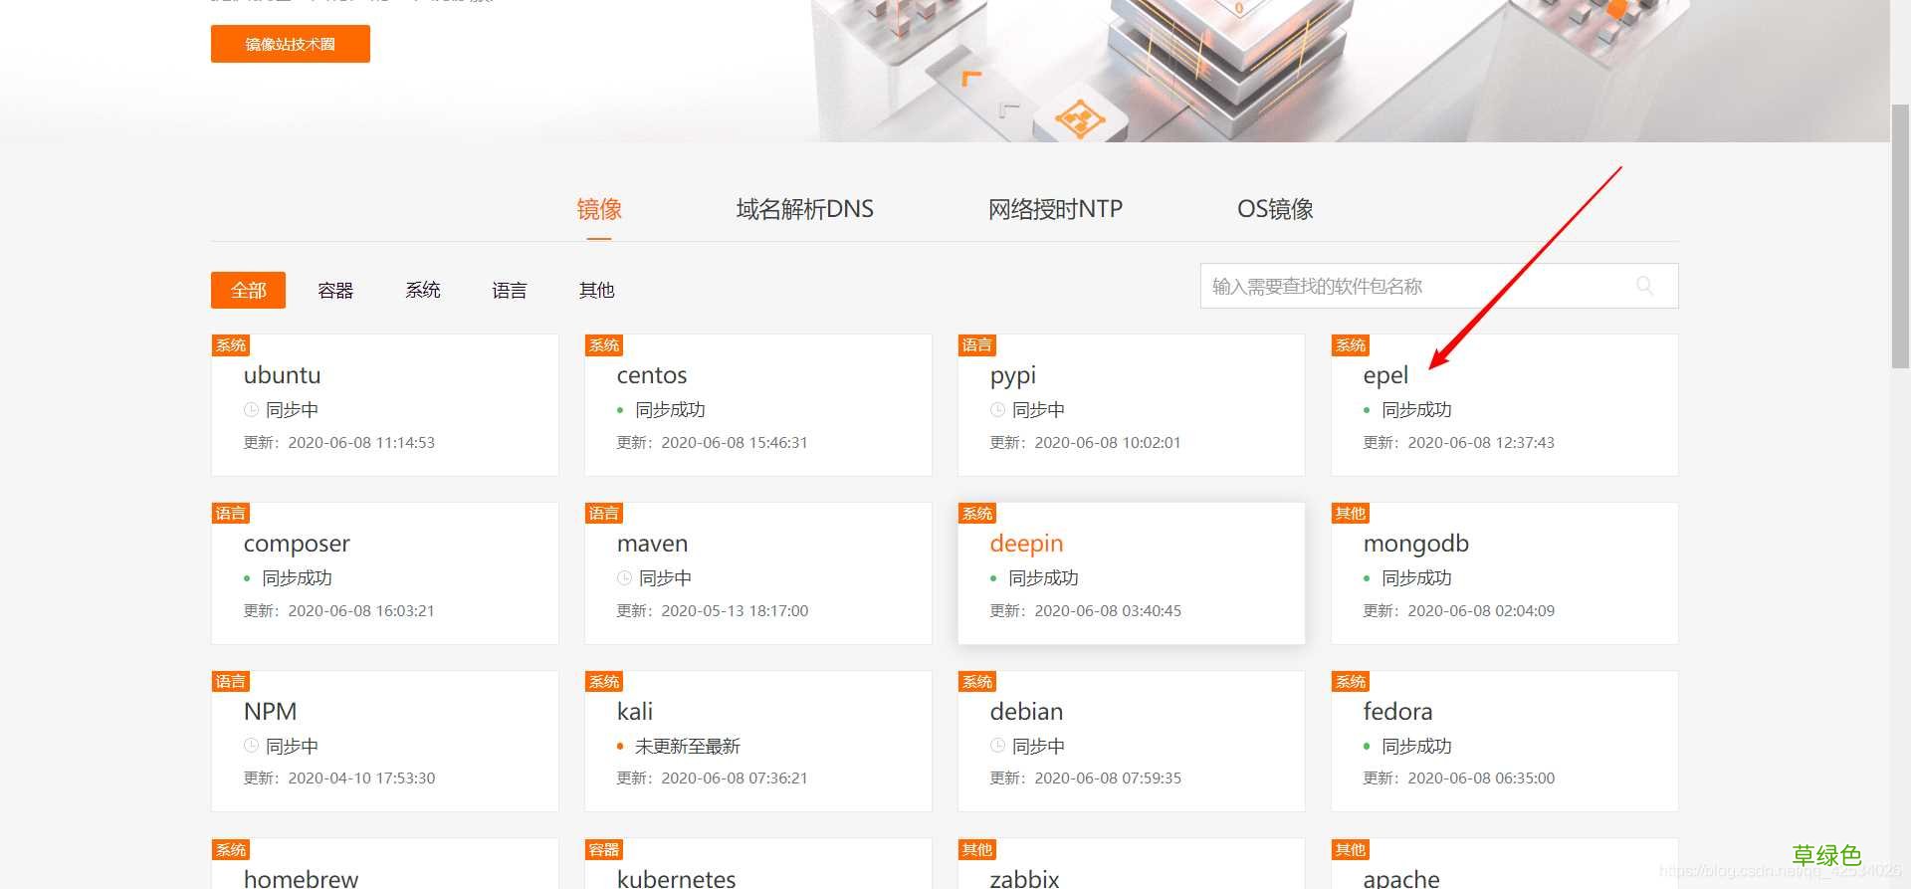The height and width of the screenshot is (889, 1911).
Task: Open the maven mirror
Action: tap(652, 544)
